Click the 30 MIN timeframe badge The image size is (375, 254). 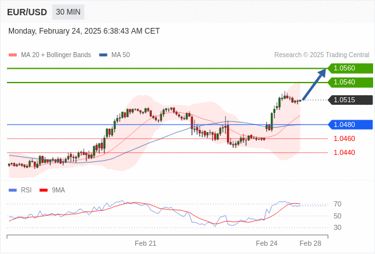tap(68, 12)
